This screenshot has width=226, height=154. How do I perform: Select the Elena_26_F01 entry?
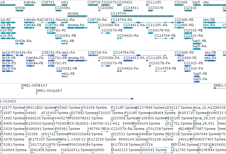coord(204,123)
